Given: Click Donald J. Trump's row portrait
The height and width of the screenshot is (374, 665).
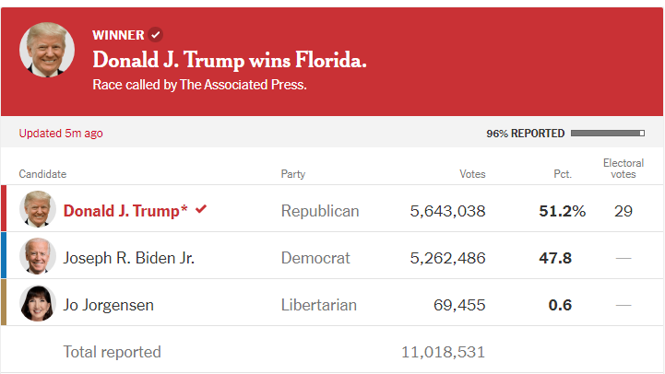Looking at the screenshot, I should (x=38, y=209).
